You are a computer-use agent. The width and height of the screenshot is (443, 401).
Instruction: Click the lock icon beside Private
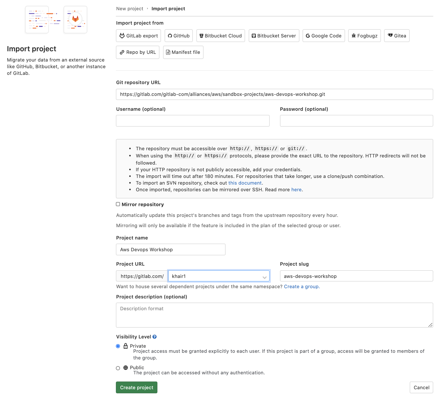[x=126, y=346]
